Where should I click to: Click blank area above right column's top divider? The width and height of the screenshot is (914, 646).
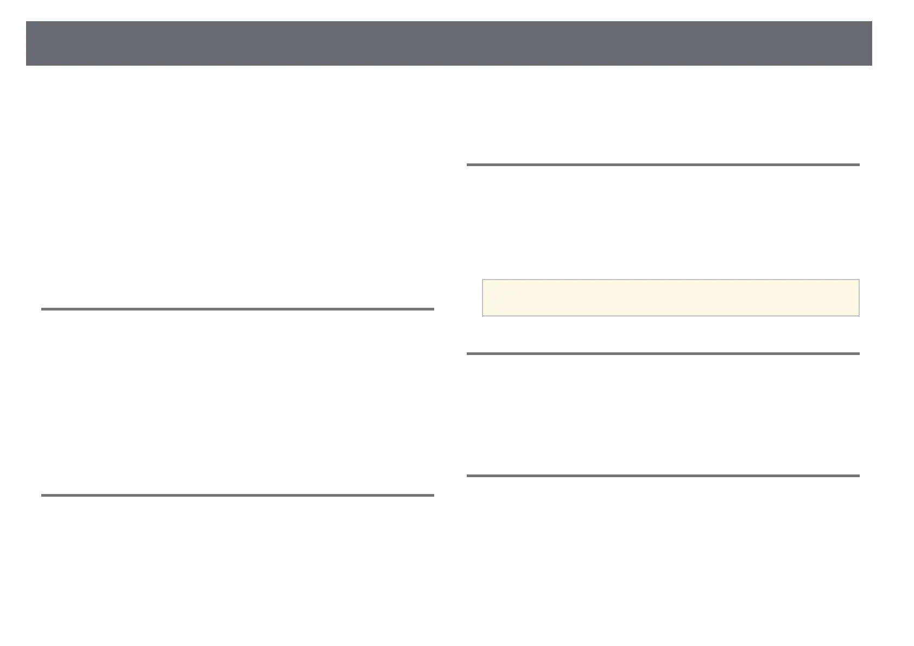pos(663,115)
